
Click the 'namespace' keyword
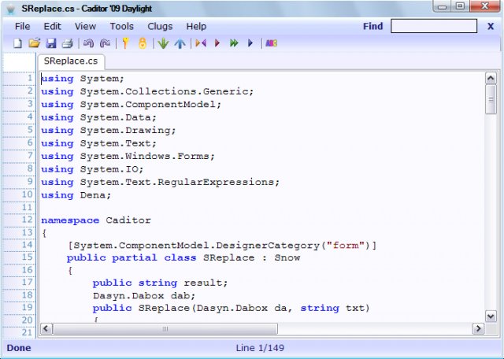pos(70,220)
